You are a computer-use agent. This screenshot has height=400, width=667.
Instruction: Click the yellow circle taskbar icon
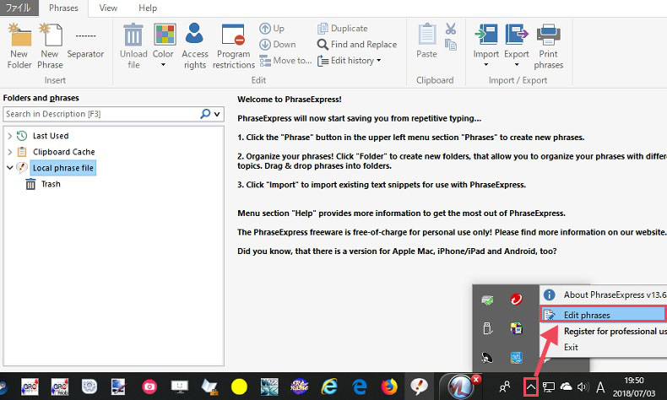pyautogui.click(x=239, y=386)
